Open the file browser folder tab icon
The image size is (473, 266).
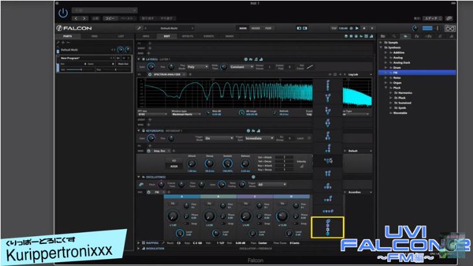pos(383,36)
